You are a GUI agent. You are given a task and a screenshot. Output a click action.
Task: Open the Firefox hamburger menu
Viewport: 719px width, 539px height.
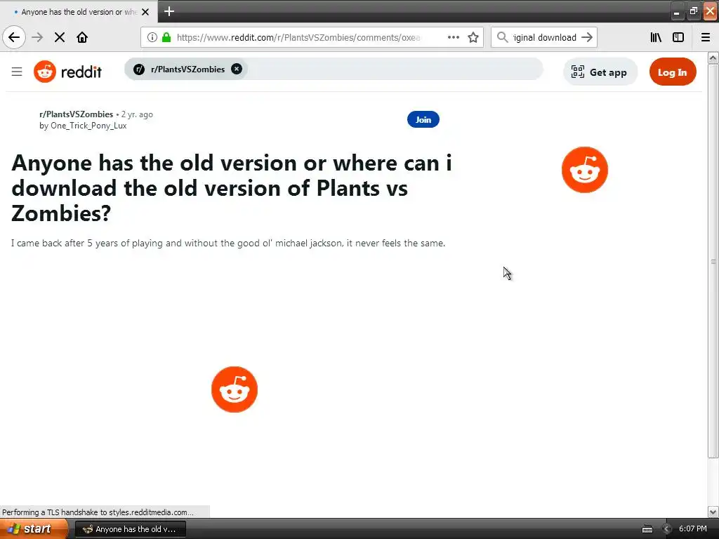(705, 37)
